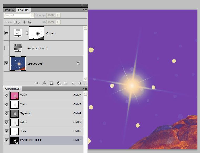The width and height of the screenshot is (200, 153).
Task: Toggle visibility of CMYK composite channel
Action: pyautogui.click(x=7, y=95)
